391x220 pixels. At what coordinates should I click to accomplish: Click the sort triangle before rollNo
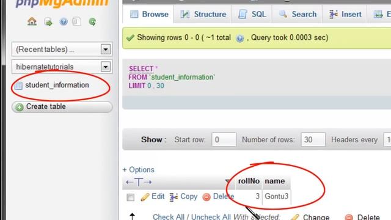pos(227,181)
